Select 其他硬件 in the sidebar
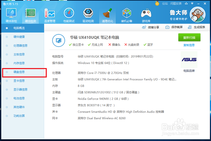The height and width of the screenshot is (141, 211). tap(23, 107)
